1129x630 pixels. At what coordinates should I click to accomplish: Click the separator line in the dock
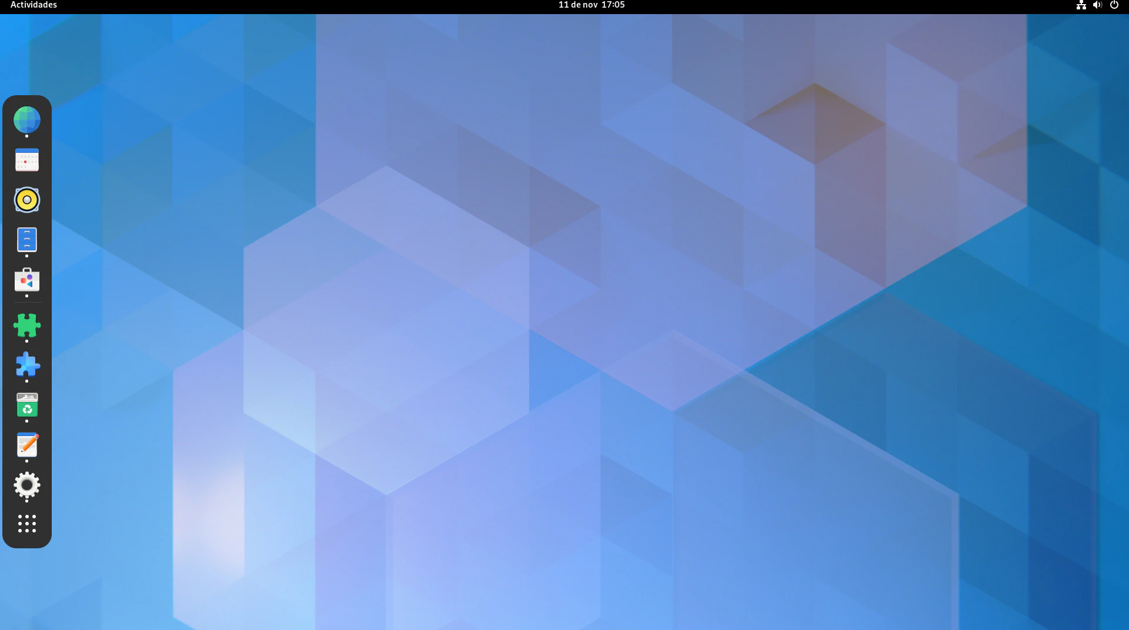point(27,303)
